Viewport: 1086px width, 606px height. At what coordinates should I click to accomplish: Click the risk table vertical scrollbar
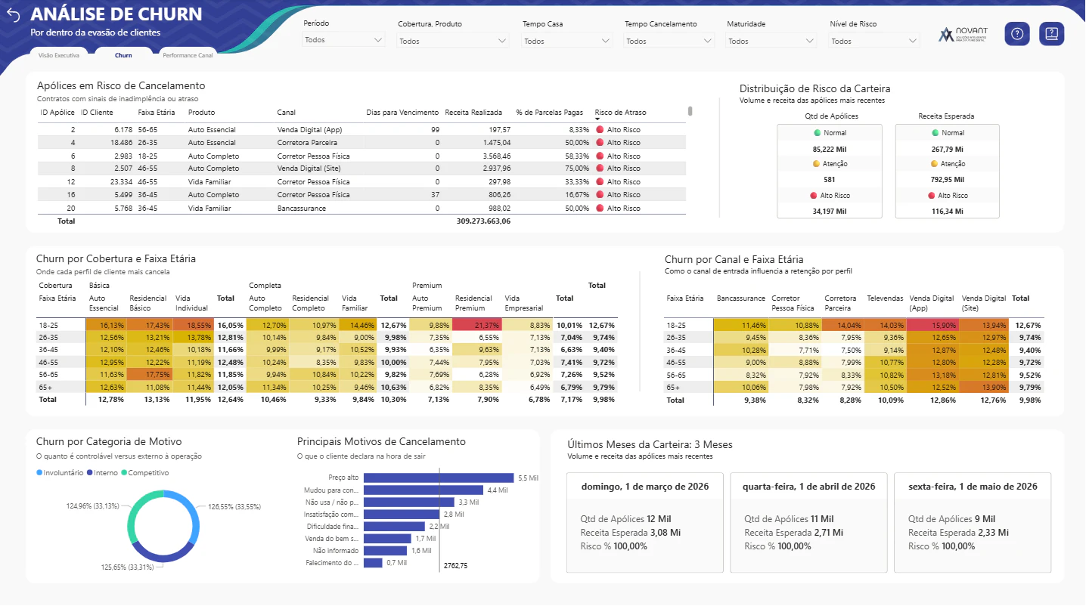690,111
